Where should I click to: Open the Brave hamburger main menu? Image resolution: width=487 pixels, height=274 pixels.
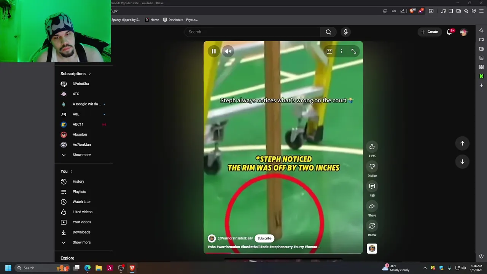[481, 11]
